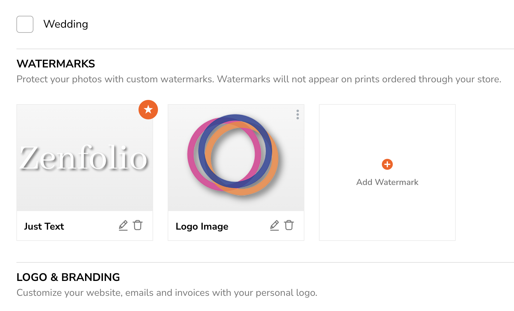The image size is (514, 311).
Task: Click the WATERMARKS section heading
Action: 56,64
